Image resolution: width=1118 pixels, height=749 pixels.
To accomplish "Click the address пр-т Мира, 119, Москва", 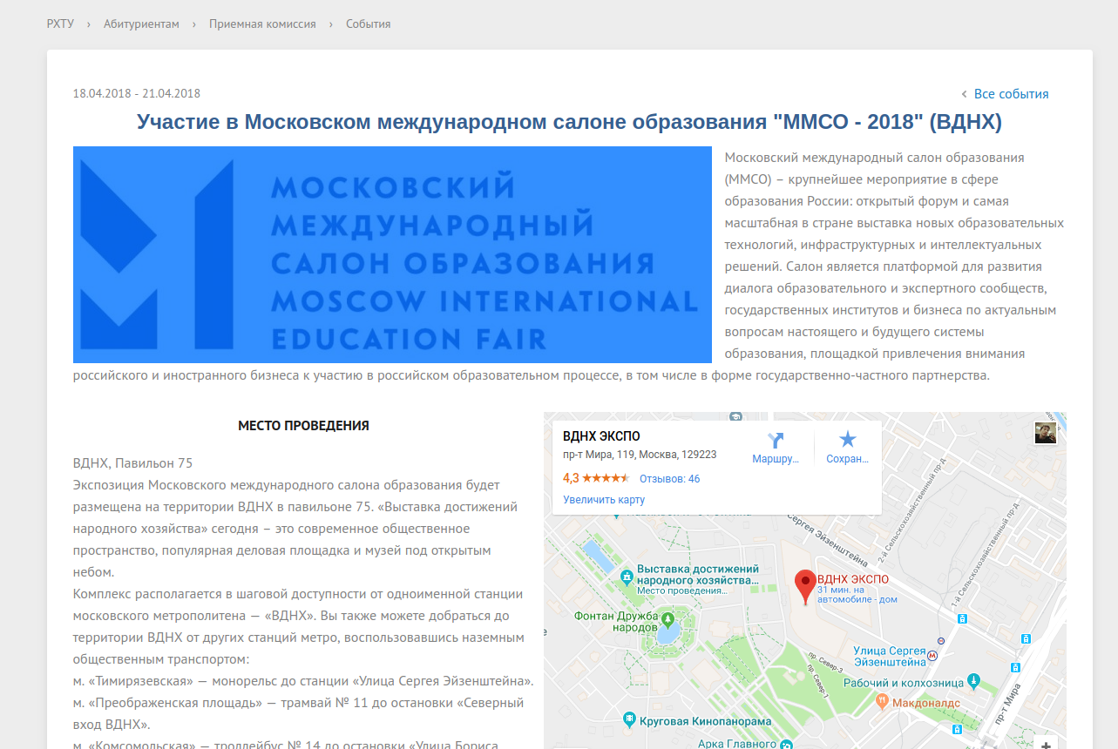I will tap(640, 455).
